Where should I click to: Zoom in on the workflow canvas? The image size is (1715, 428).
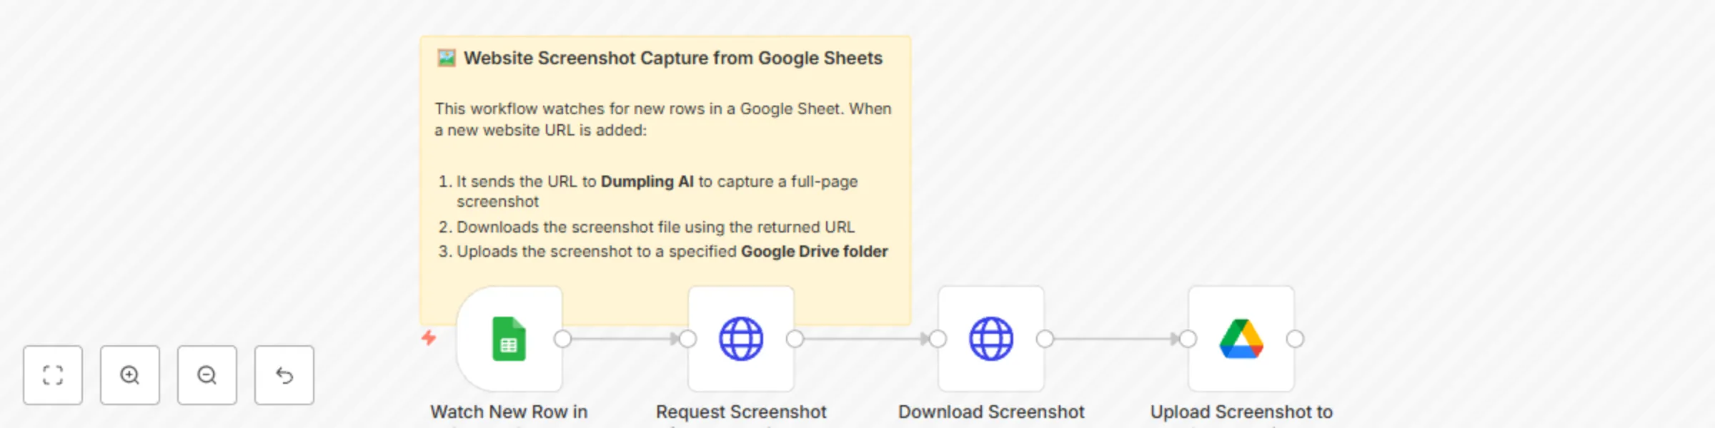129,374
